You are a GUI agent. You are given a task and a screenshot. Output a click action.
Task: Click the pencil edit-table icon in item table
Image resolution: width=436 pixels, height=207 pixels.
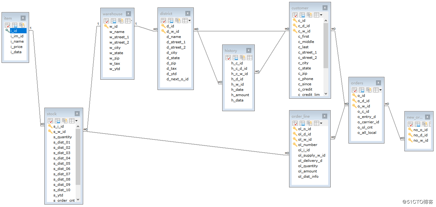[8, 25]
